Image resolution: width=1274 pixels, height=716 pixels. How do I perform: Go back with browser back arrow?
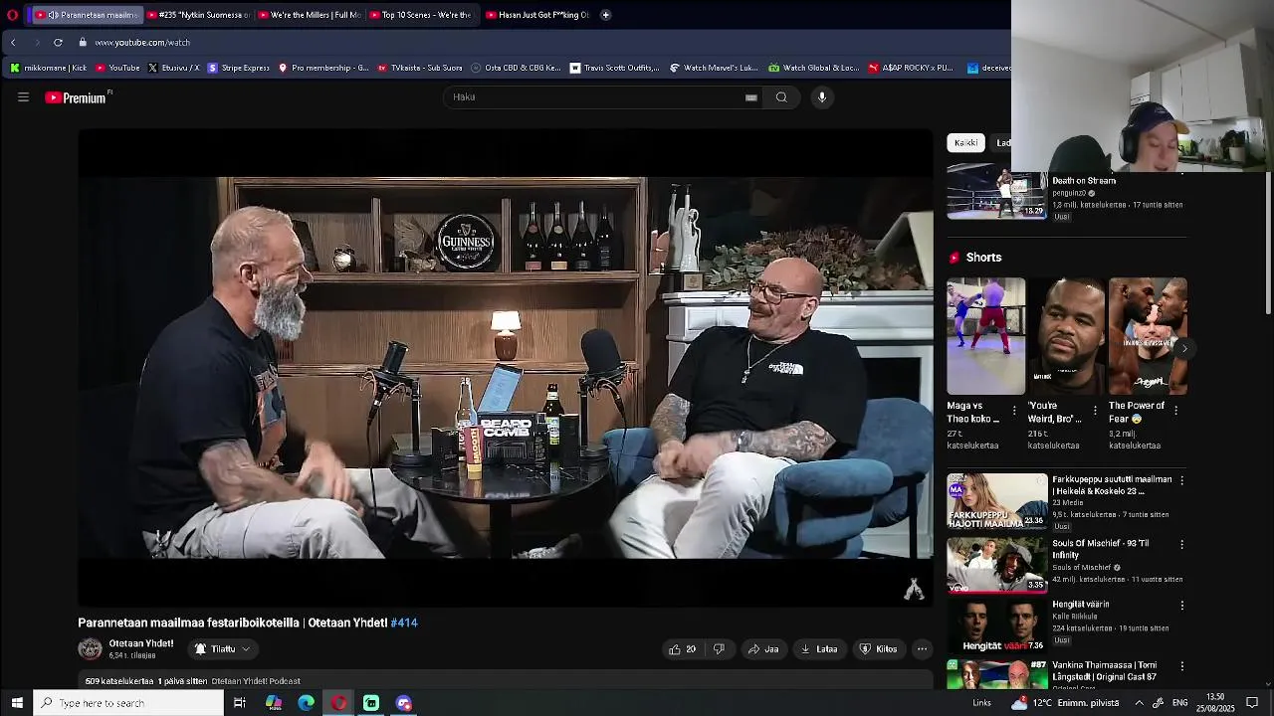[13, 43]
